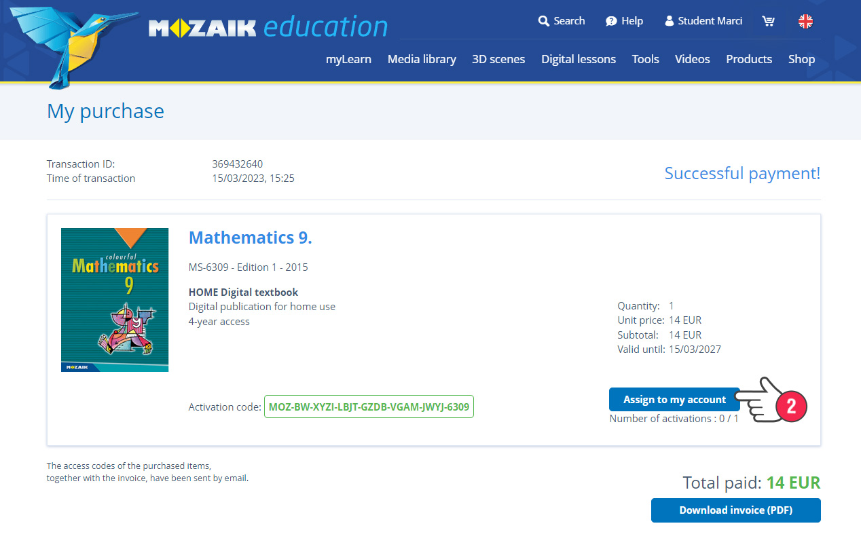Open the Mathematics 9. title link

(250, 238)
